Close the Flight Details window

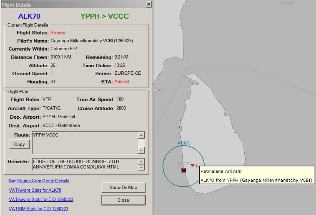[148, 4]
